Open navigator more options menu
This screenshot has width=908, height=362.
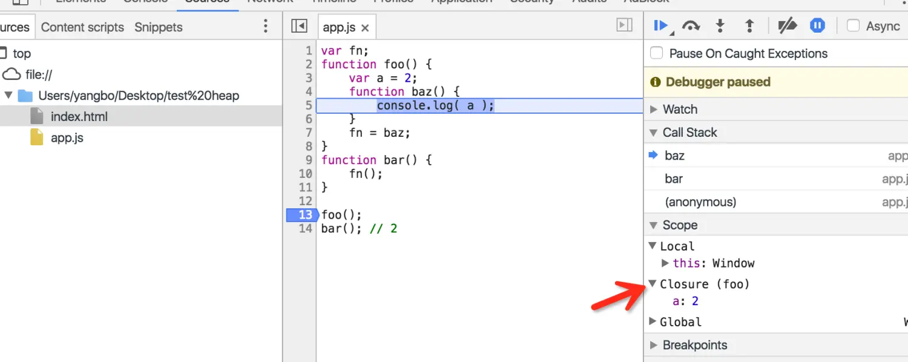[x=265, y=26]
